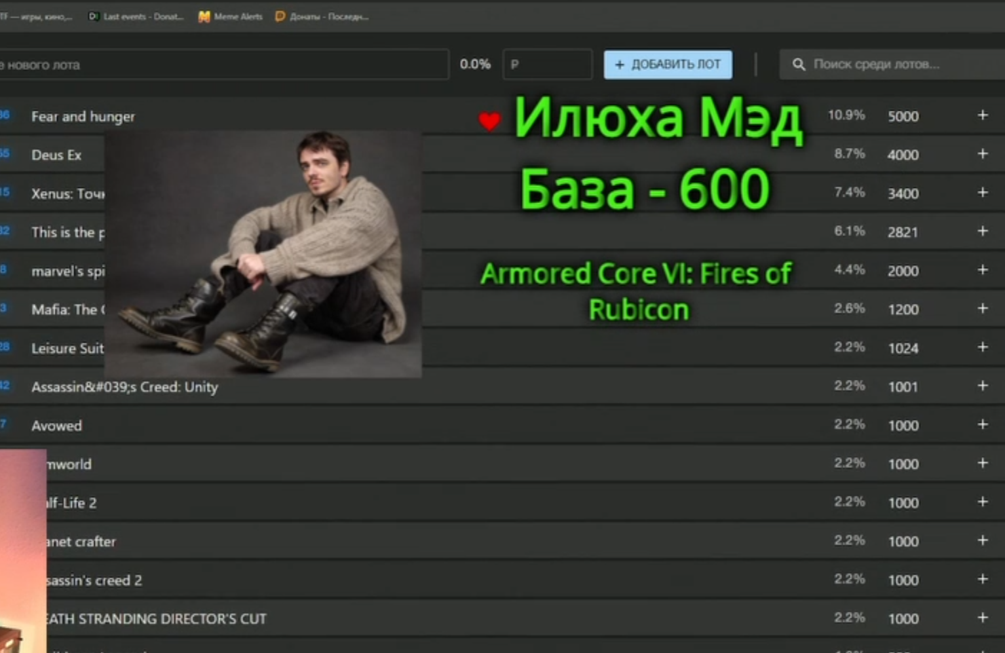Select the lf-Life 2 lot name
This screenshot has width=1005, height=653.
pyautogui.click(x=71, y=503)
